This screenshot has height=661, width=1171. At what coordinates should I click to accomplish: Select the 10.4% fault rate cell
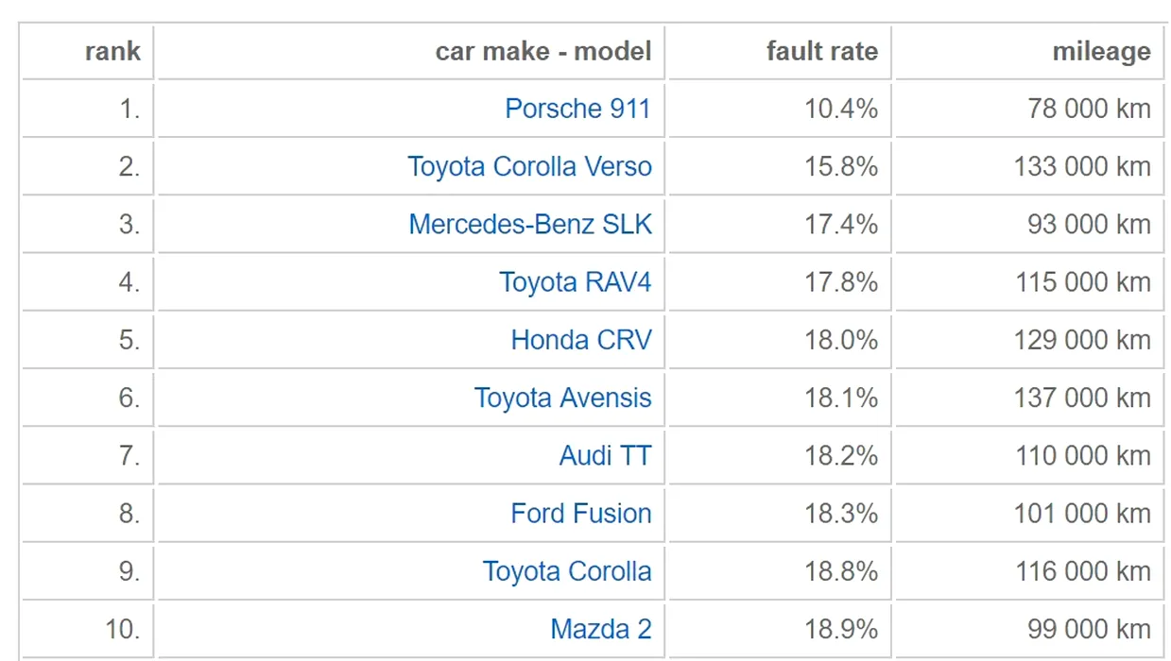[779, 109]
